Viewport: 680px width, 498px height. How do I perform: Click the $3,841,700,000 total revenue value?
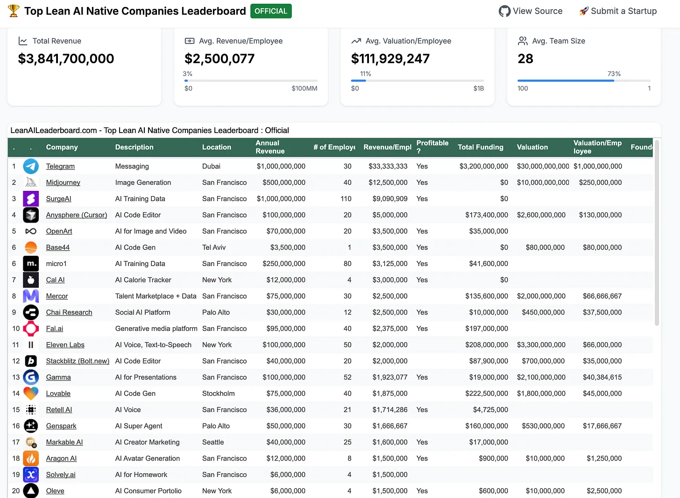66,59
